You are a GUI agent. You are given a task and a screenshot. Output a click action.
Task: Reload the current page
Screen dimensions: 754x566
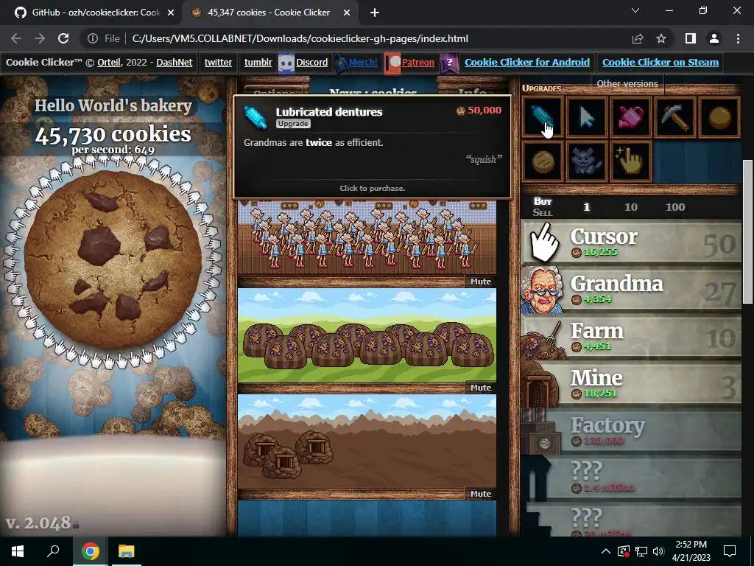pyautogui.click(x=63, y=38)
